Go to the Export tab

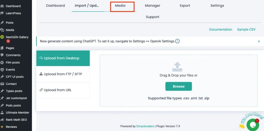point(185,6)
